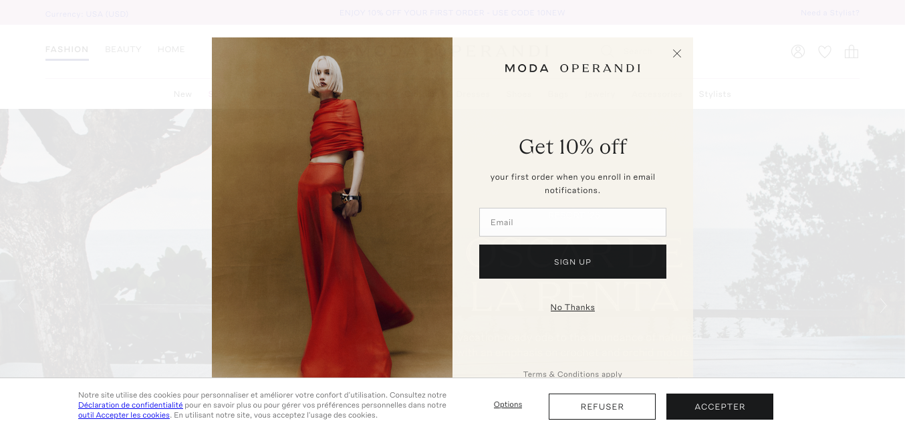The image size is (913, 435).
Task: Select the BEAUTY tab
Action: pyautogui.click(x=123, y=49)
